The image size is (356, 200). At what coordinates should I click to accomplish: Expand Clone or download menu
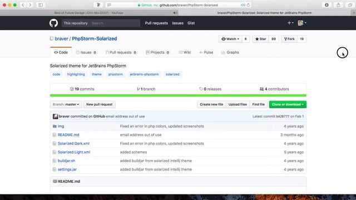(288, 104)
